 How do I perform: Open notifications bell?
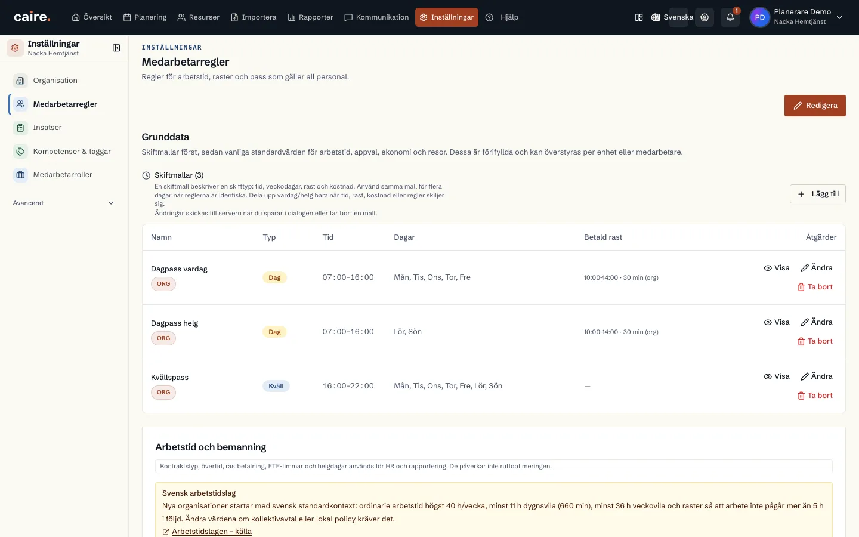click(730, 17)
